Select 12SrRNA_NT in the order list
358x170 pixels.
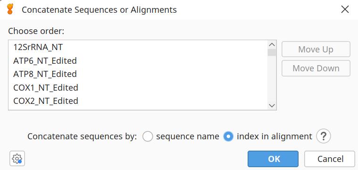pyautogui.click(x=138, y=47)
